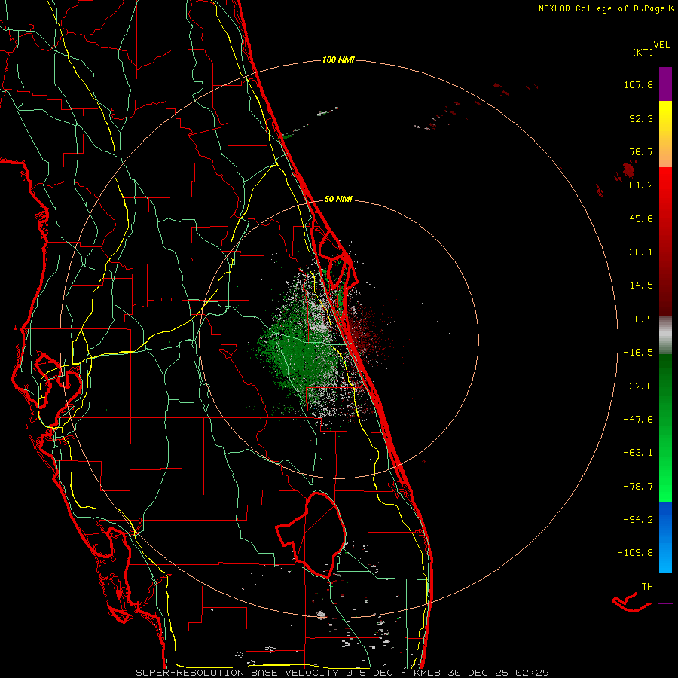Select the -47.6 scale value
Image resolution: width=678 pixels, height=678 pixels.
pos(638,420)
